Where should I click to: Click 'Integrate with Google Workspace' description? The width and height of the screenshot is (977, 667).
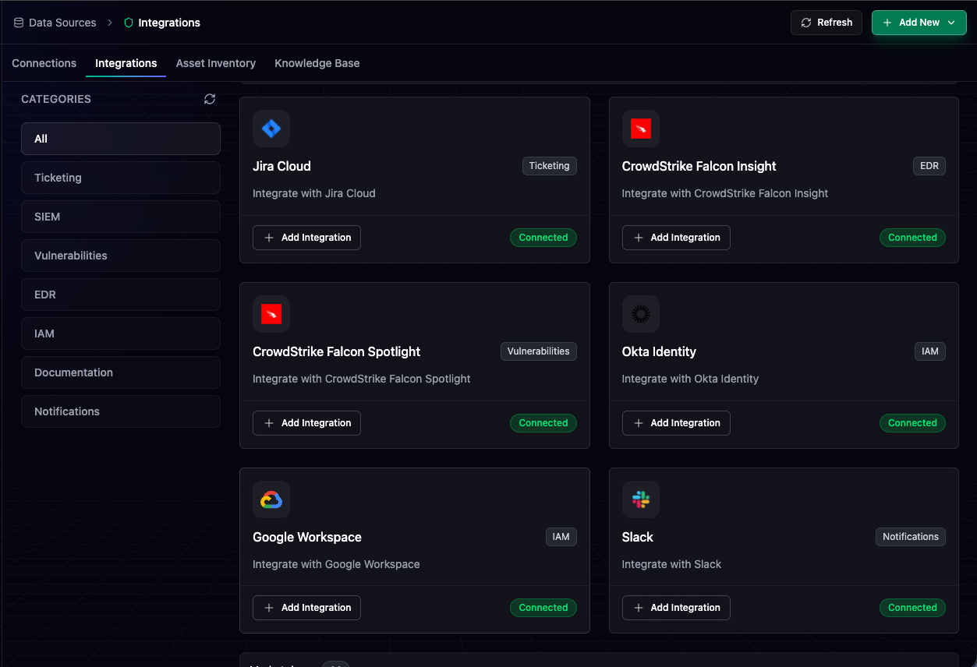point(336,564)
